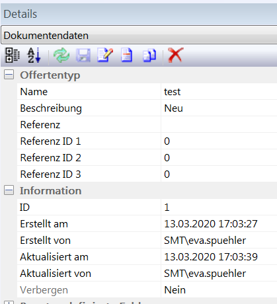The height and width of the screenshot is (304, 277).
Task: Click the copy documents icon
Action: [x=149, y=55]
